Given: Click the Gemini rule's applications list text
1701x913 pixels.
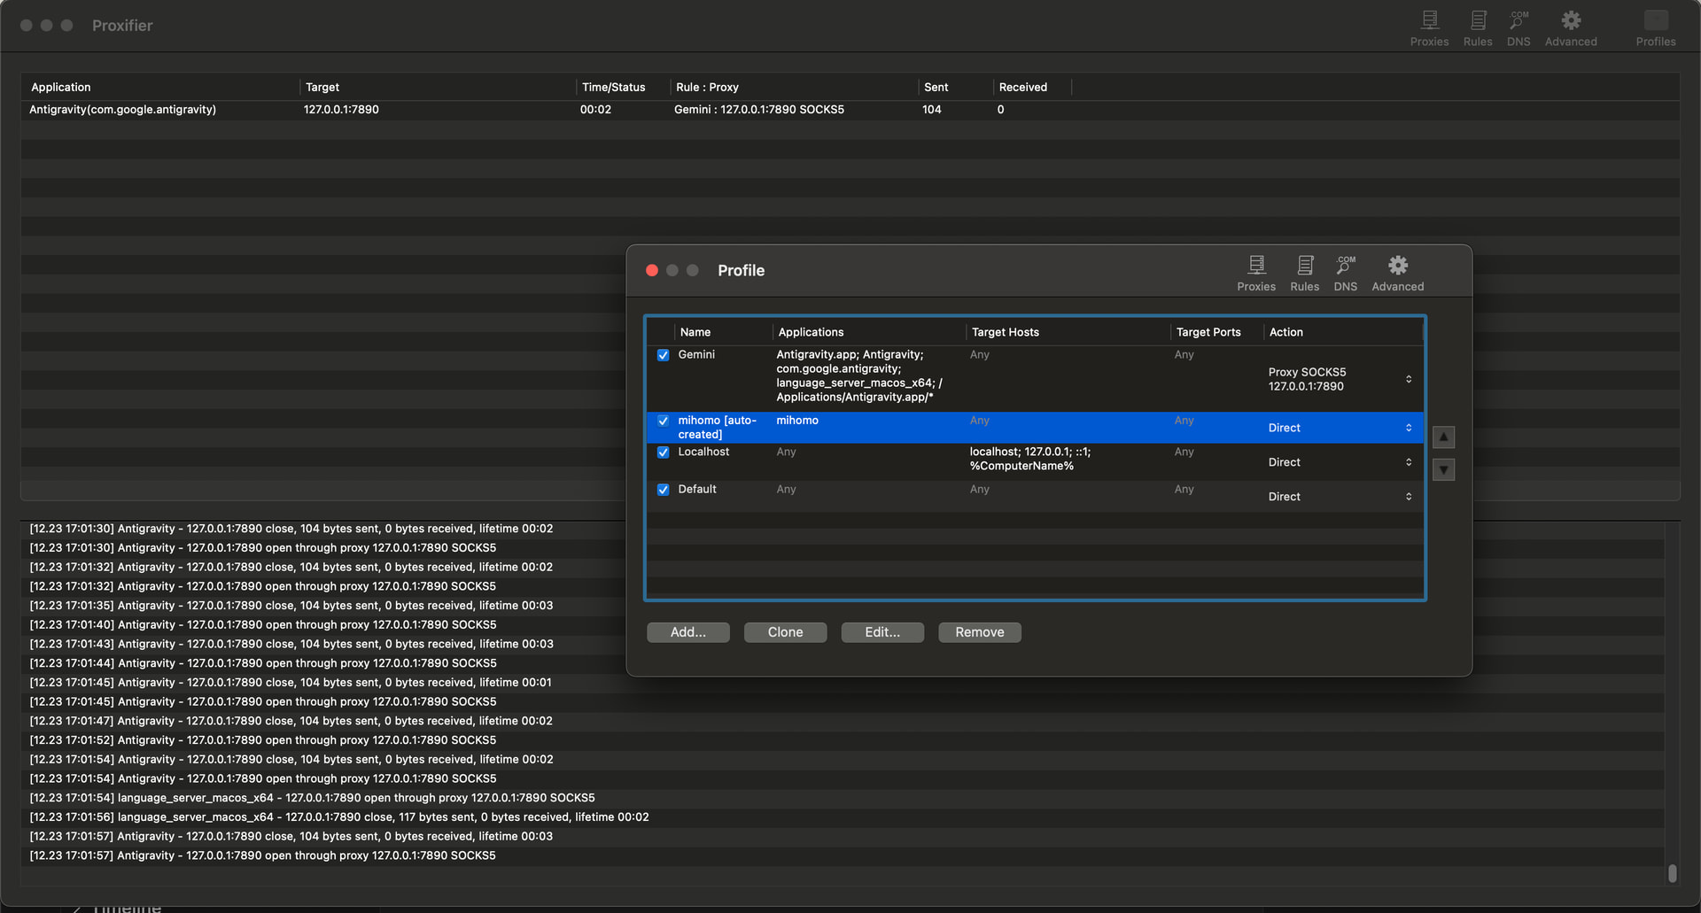Looking at the screenshot, I should click(x=859, y=375).
